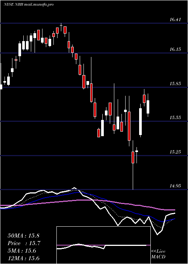Viewport: 188px width, 264px height.
Task: Click the 15.85 price level label
Action: pyautogui.click(x=175, y=83)
